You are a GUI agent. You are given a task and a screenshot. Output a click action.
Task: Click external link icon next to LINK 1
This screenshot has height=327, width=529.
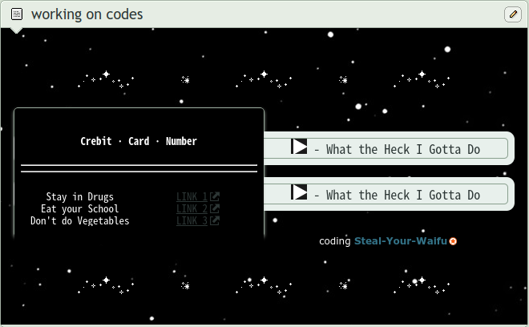[x=215, y=196]
